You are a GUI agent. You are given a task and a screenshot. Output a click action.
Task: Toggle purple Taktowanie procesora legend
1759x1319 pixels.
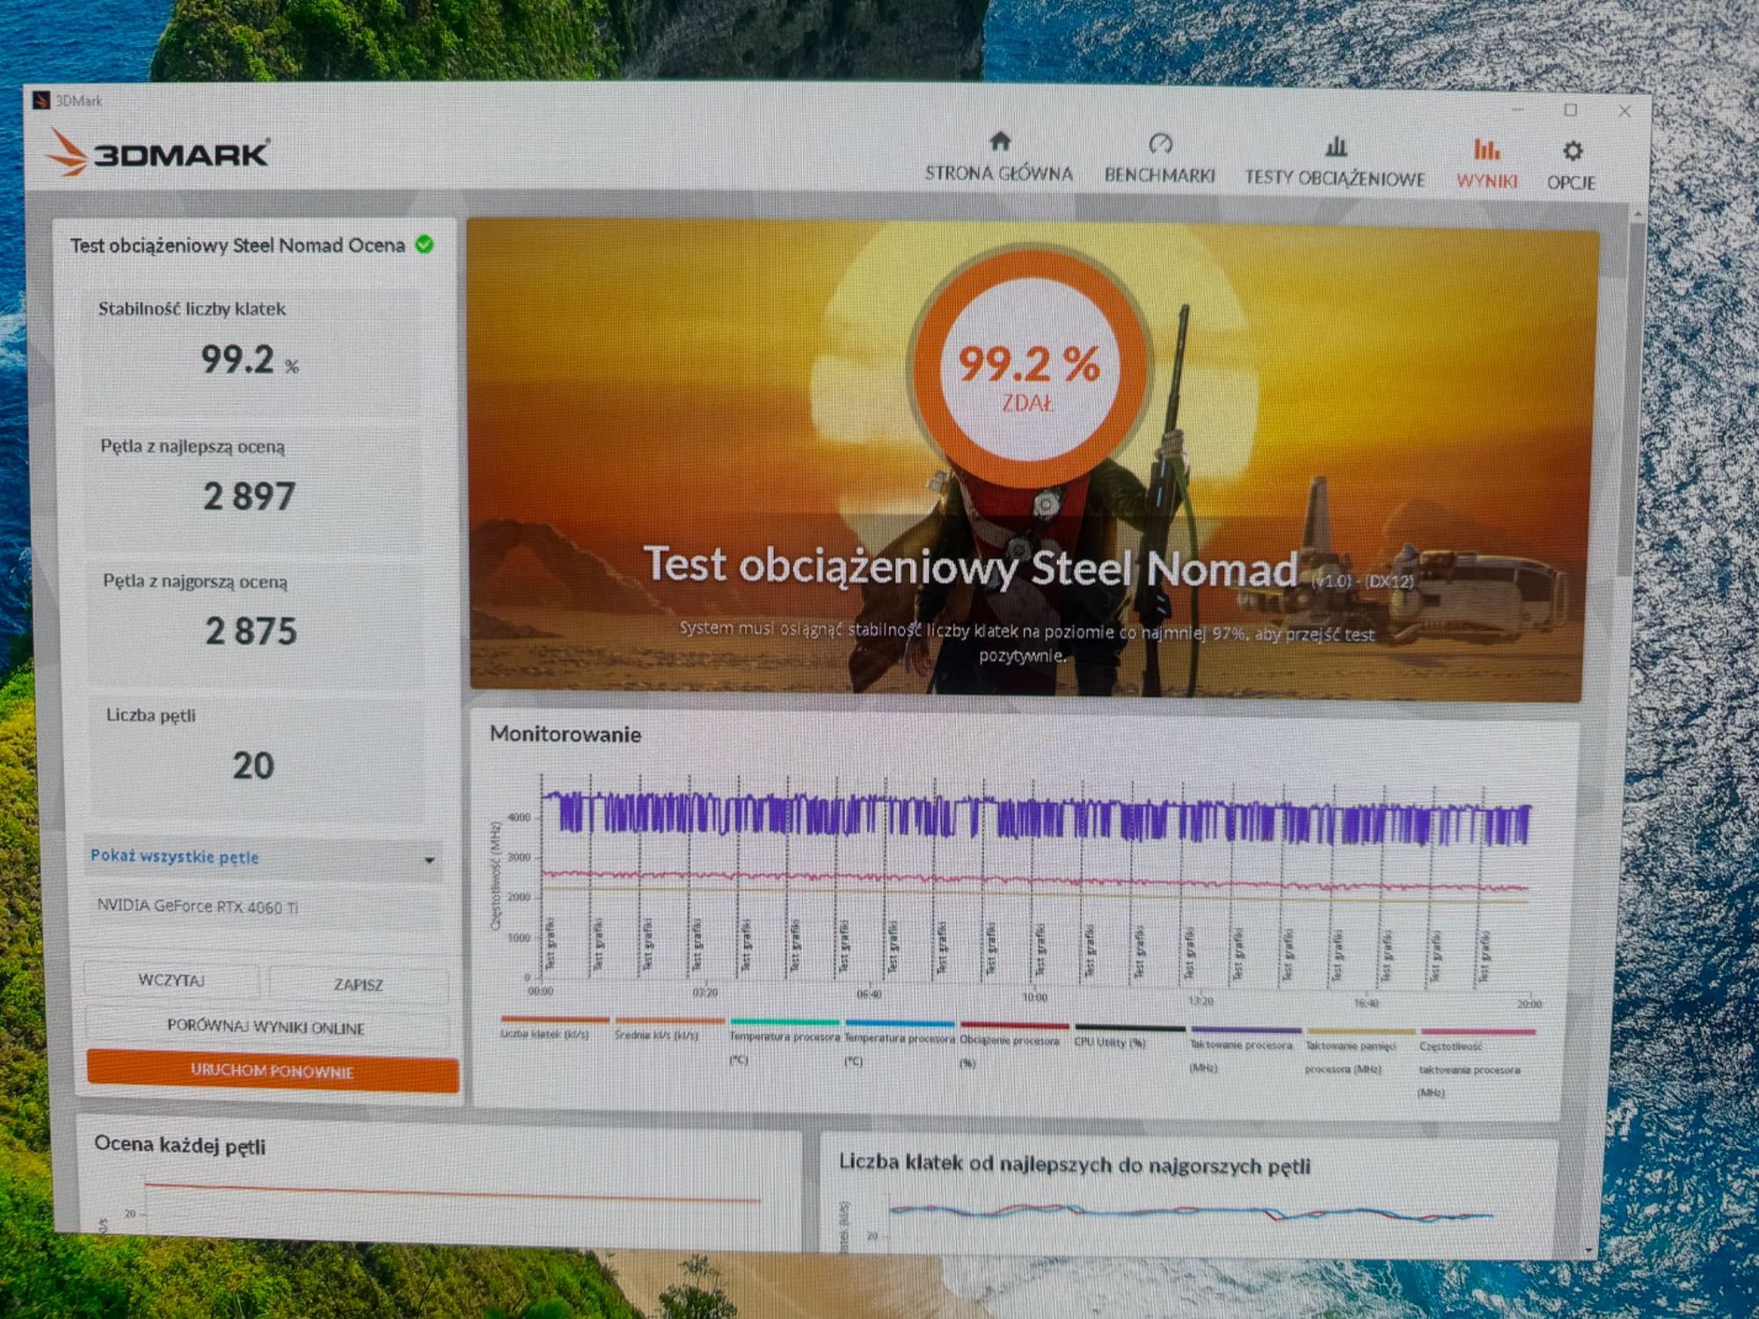[1244, 1049]
